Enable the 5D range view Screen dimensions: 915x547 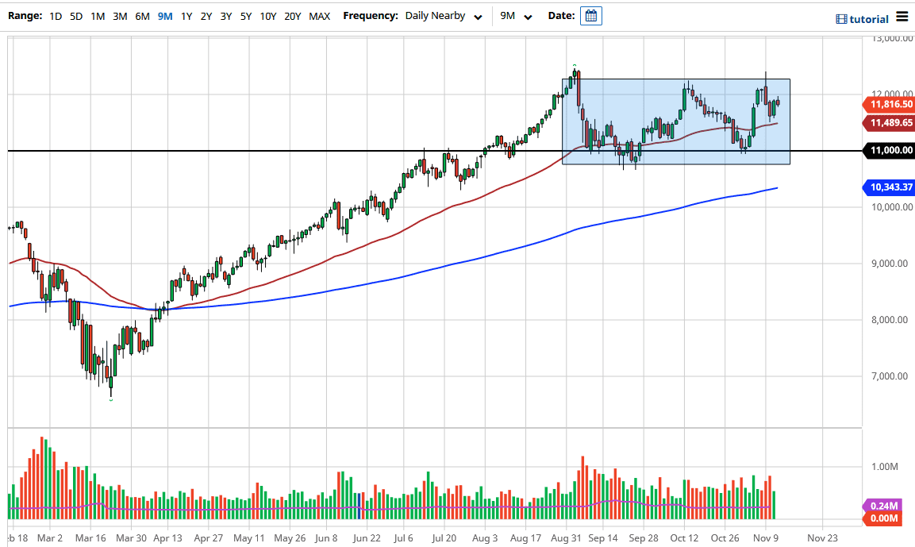click(x=75, y=16)
